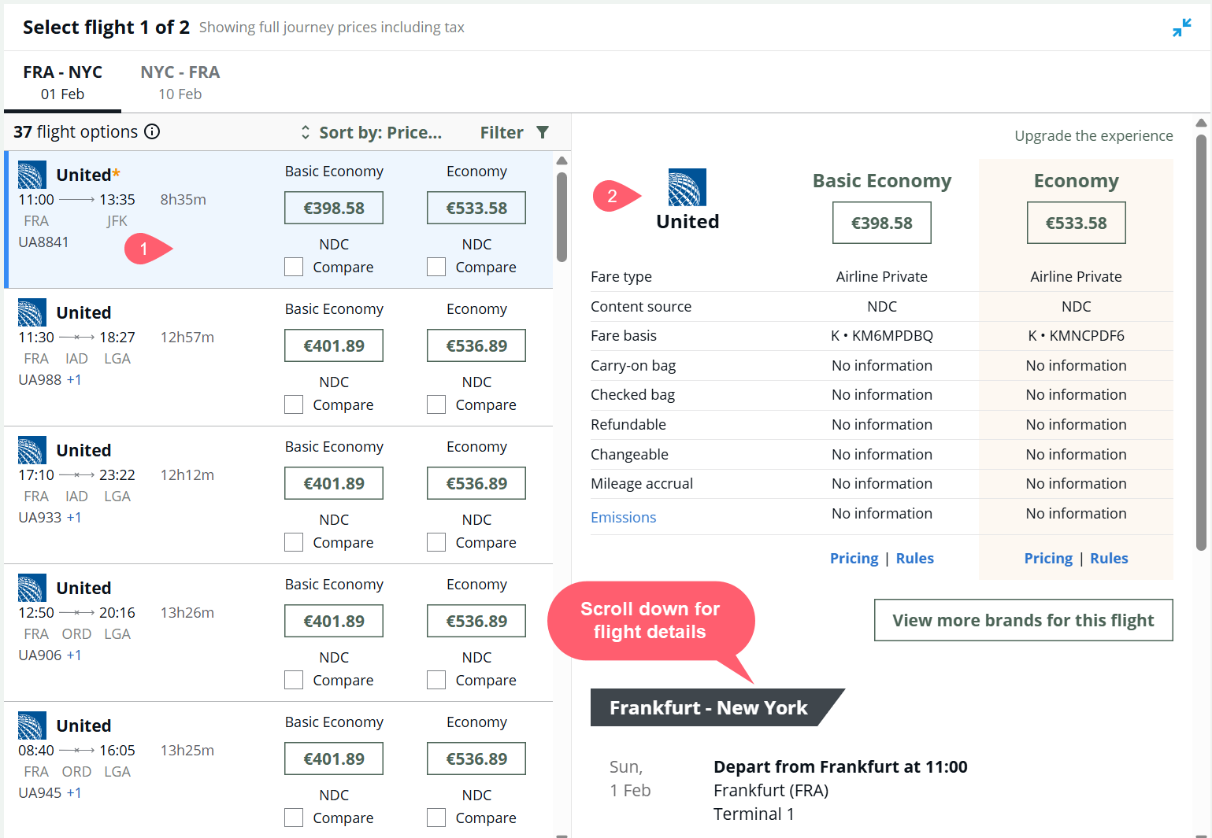Toggle Basic Economy Compare for UA945
The width and height of the screenshot is (1212, 838).
[294, 818]
